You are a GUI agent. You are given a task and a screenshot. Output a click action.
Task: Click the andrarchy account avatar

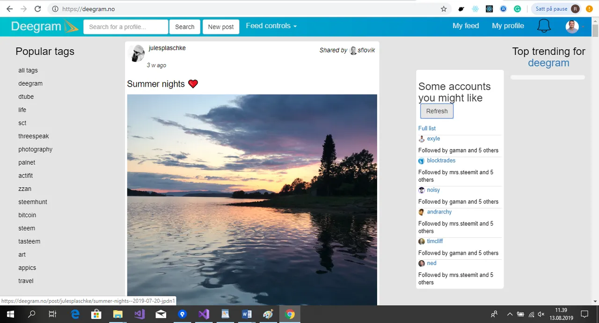(x=422, y=212)
